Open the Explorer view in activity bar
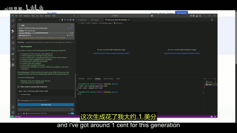 coord(13,21)
